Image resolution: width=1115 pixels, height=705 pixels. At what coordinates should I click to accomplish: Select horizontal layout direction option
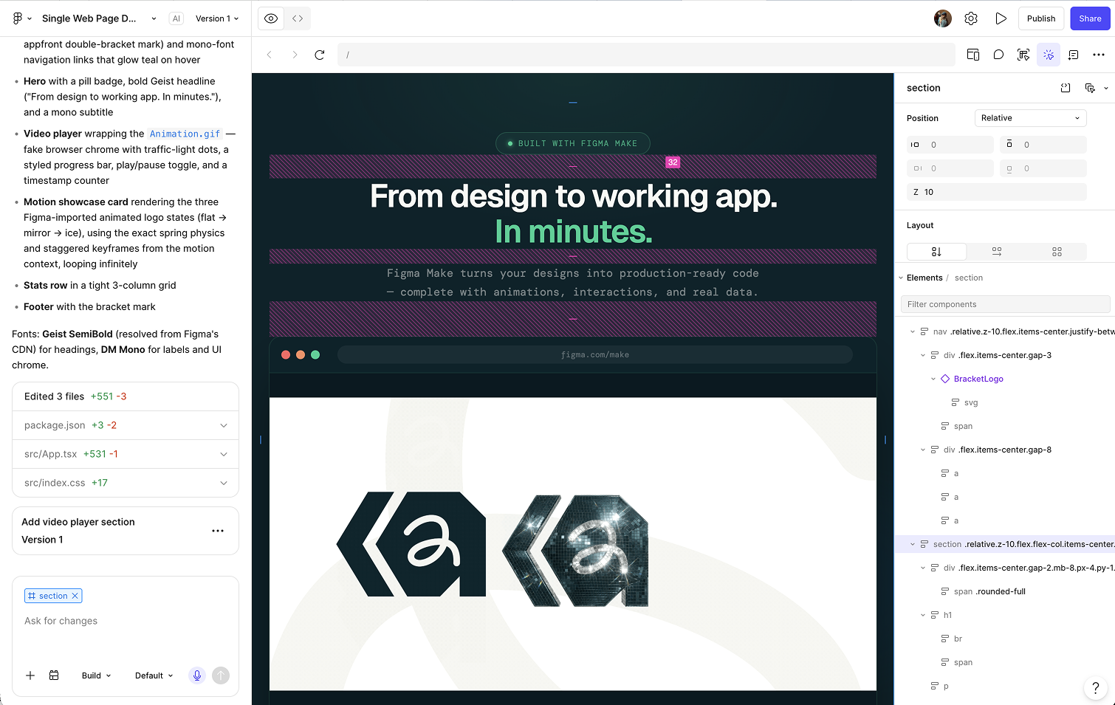click(x=997, y=252)
